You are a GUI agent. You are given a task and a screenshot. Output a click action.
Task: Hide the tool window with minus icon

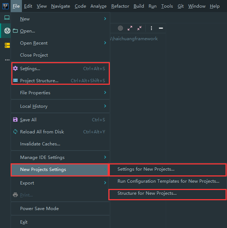[x=161, y=28]
